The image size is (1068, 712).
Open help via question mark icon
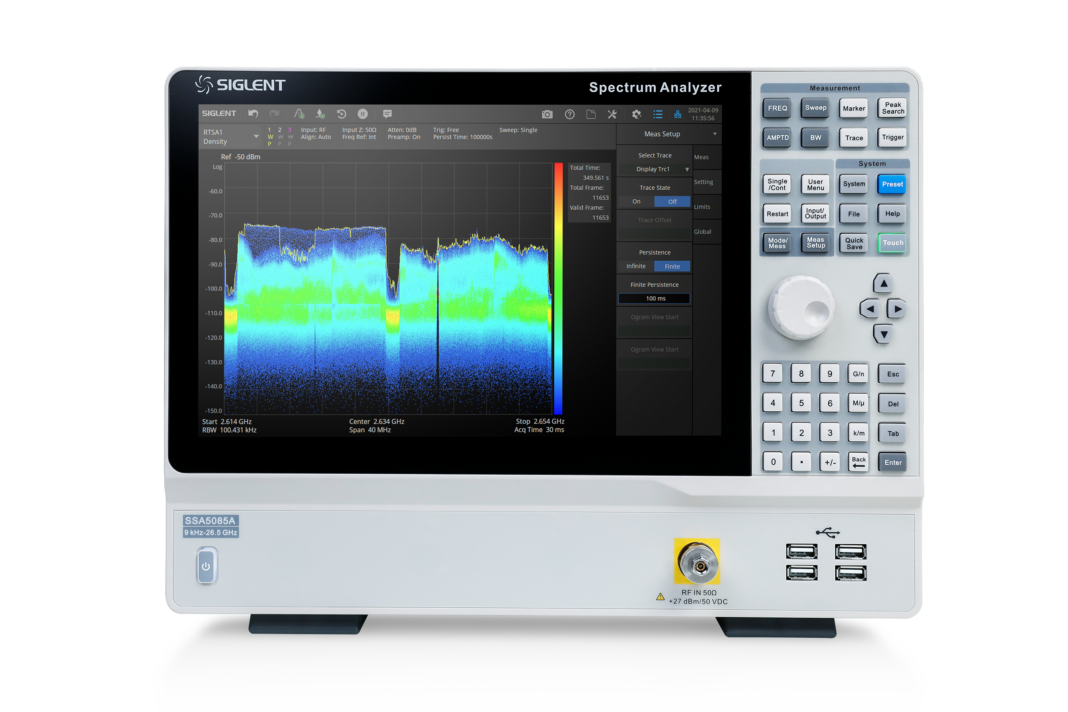569,114
